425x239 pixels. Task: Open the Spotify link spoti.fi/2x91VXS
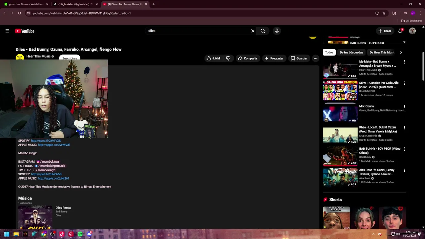coord(46,141)
